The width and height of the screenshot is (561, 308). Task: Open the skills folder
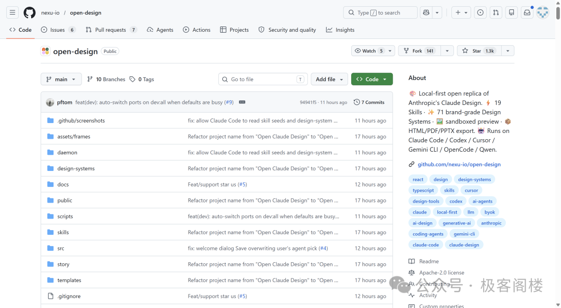click(x=63, y=233)
